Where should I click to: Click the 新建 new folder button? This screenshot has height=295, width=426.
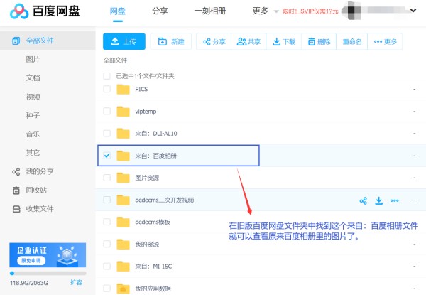tap(171, 42)
